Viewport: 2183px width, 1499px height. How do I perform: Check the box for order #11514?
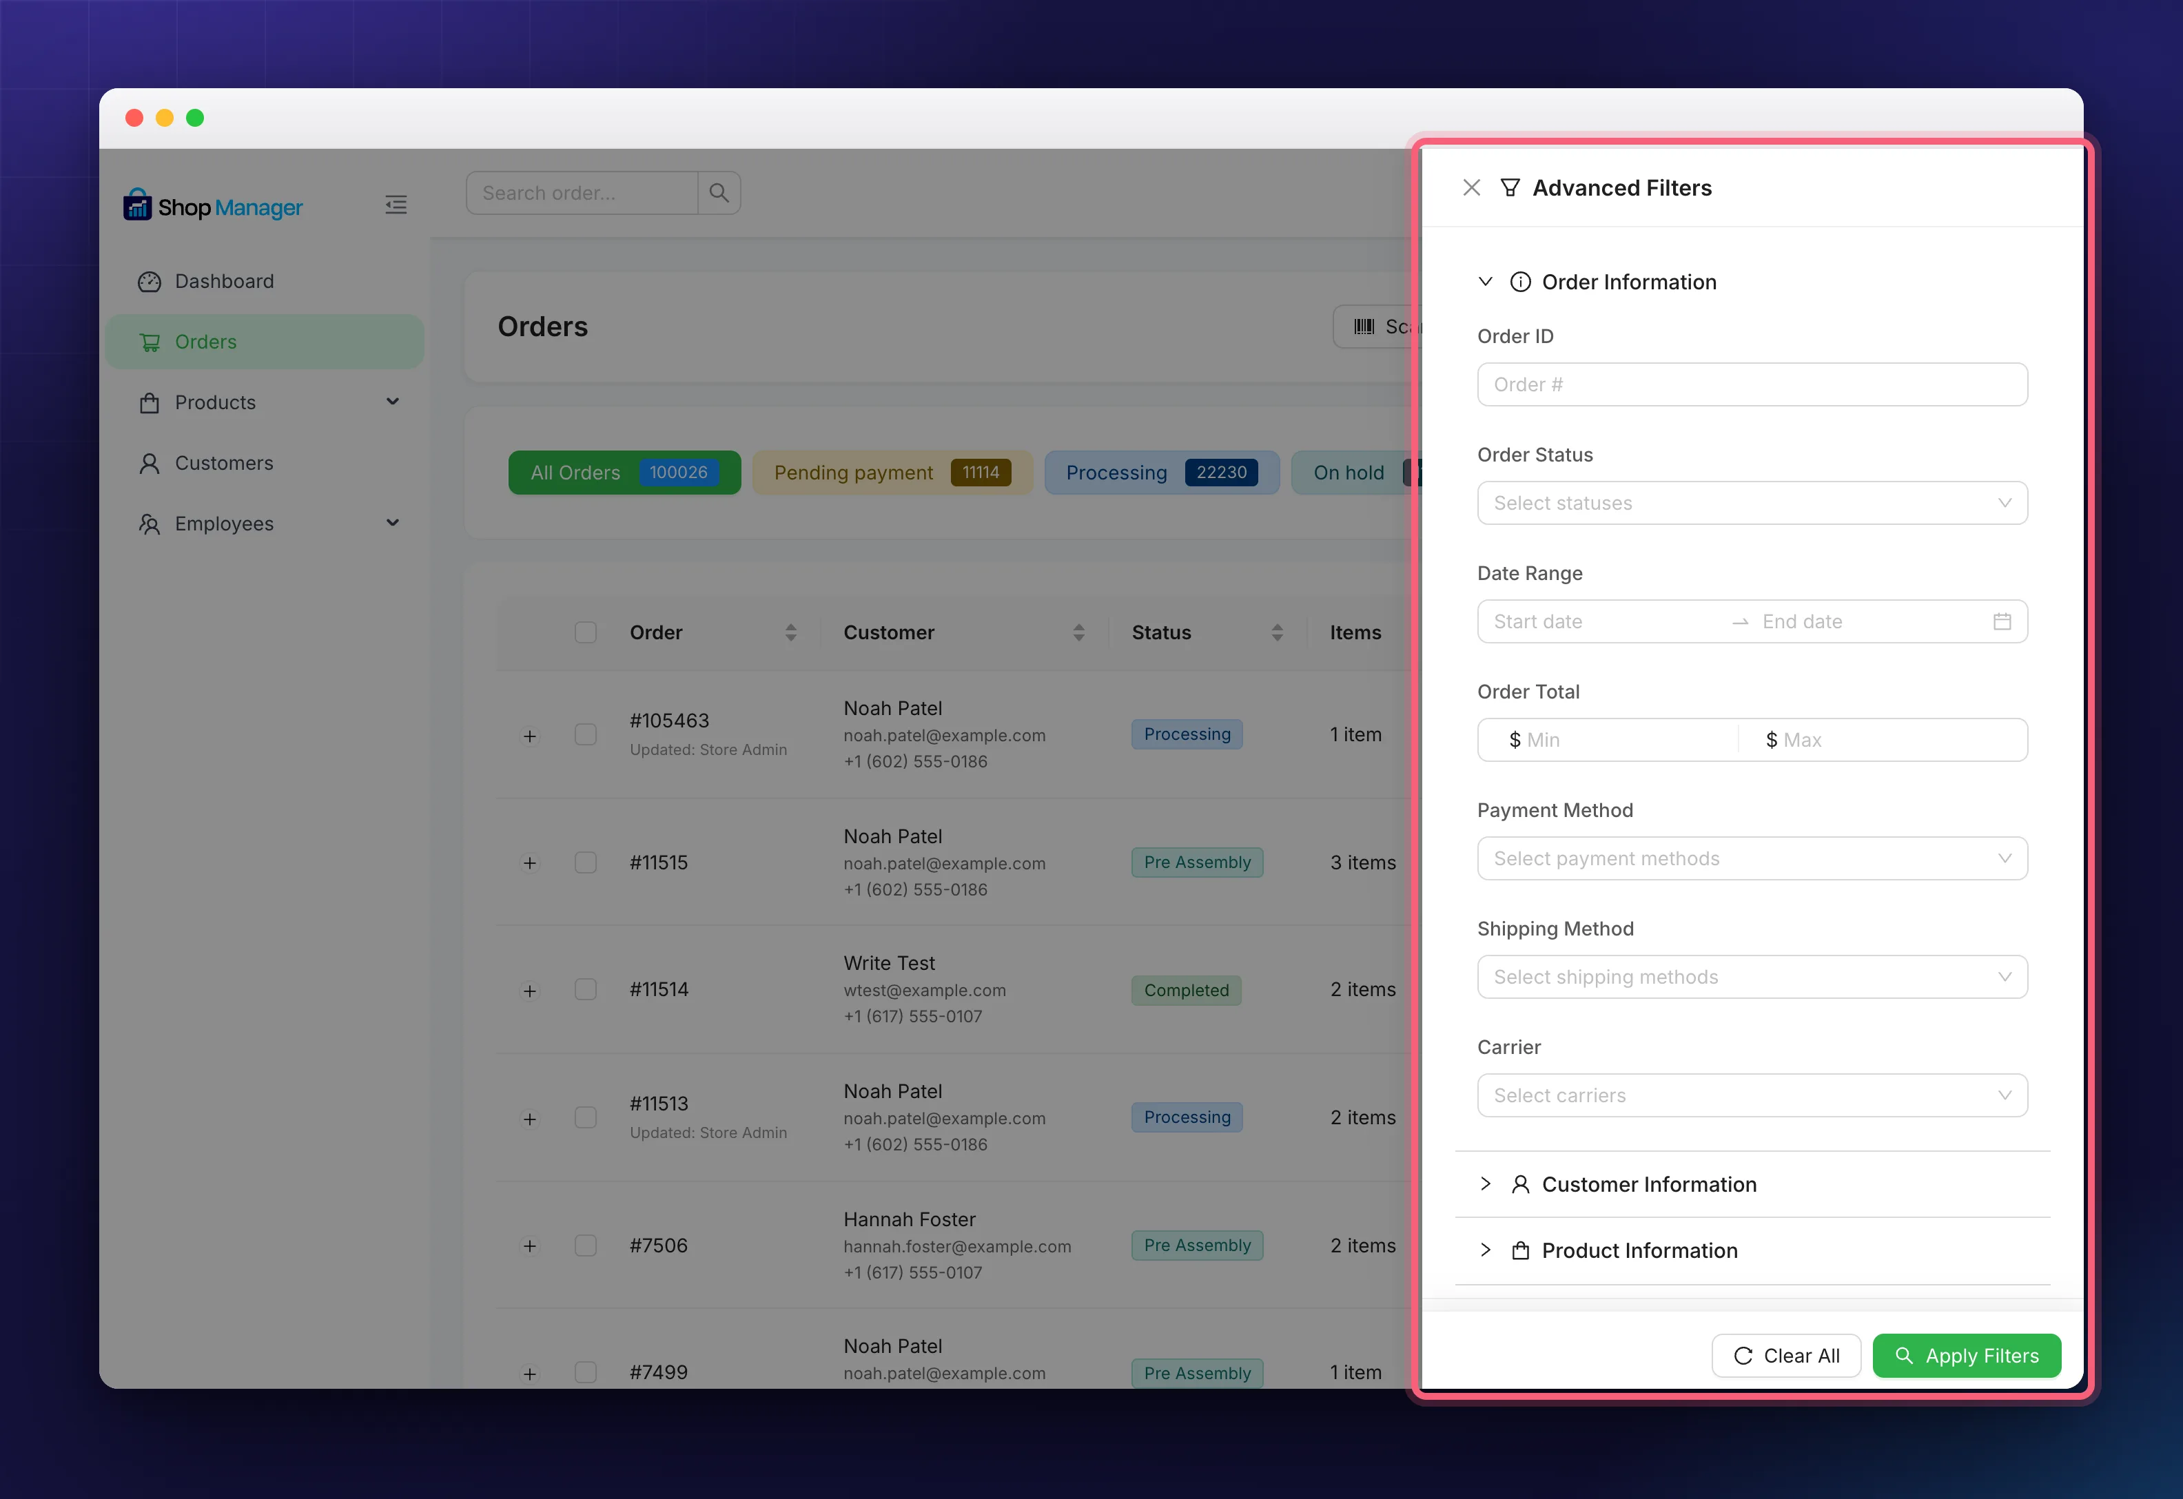(x=585, y=989)
